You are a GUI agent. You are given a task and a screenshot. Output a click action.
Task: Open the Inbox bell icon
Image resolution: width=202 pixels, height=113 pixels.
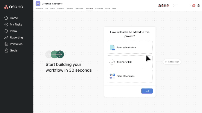point(6,31)
